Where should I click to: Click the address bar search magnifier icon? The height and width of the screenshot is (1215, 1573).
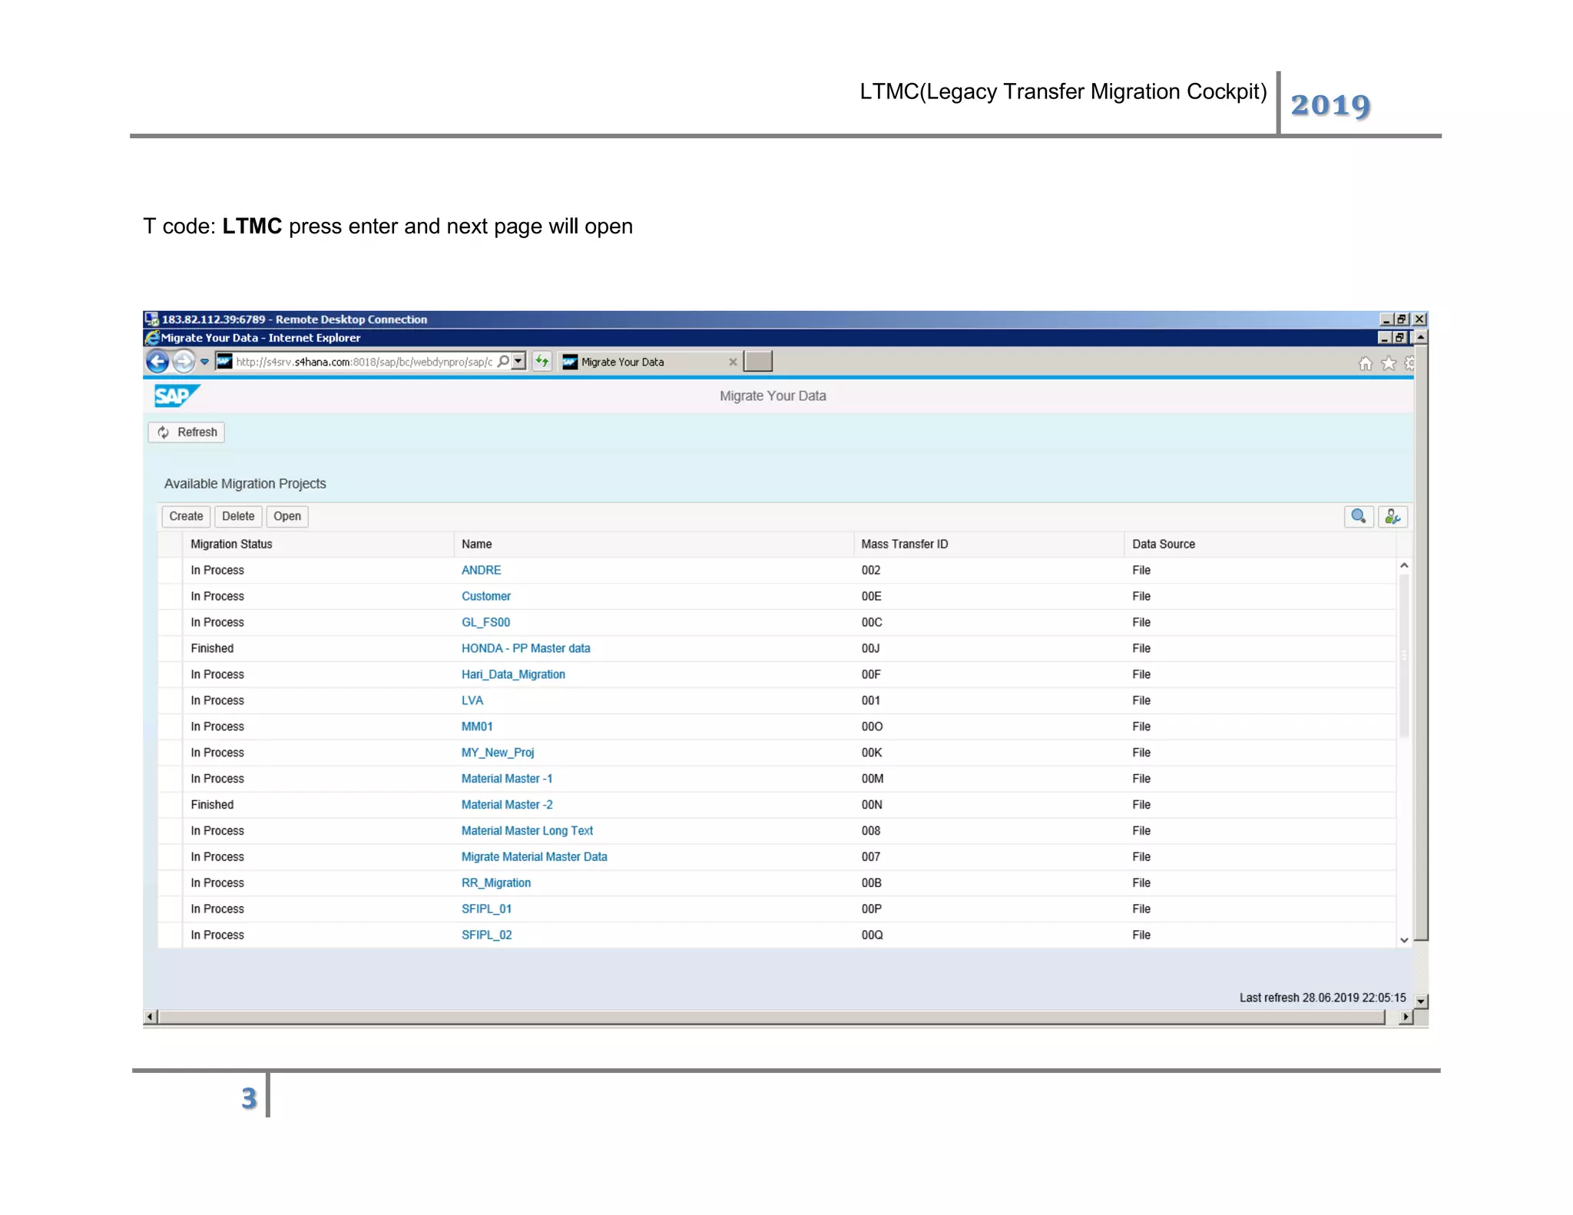click(x=503, y=362)
